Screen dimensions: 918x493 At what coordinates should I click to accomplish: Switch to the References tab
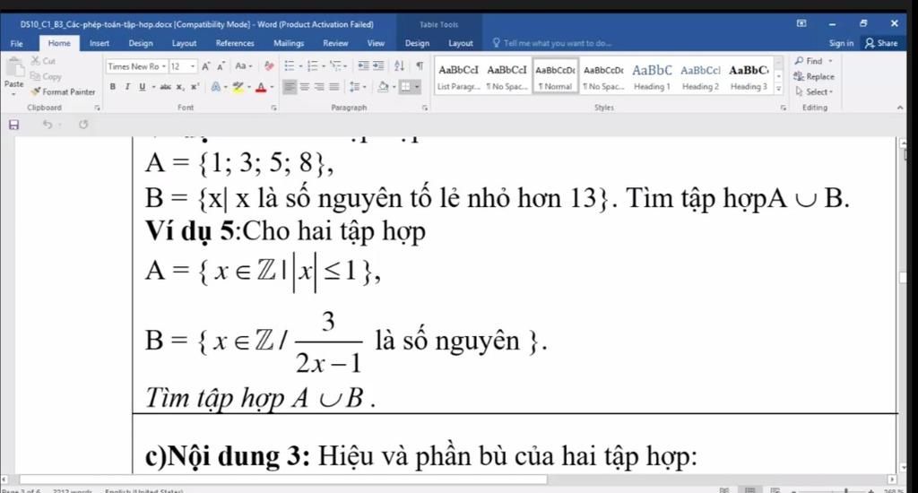pyautogui.click(x=235, y=43)
